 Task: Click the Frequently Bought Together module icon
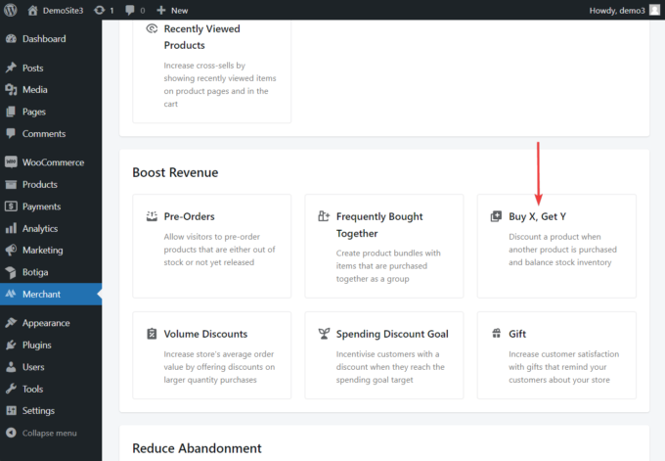(x=324, y=216)
